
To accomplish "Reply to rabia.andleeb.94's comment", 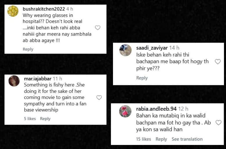I will click(x=161, y=139).
